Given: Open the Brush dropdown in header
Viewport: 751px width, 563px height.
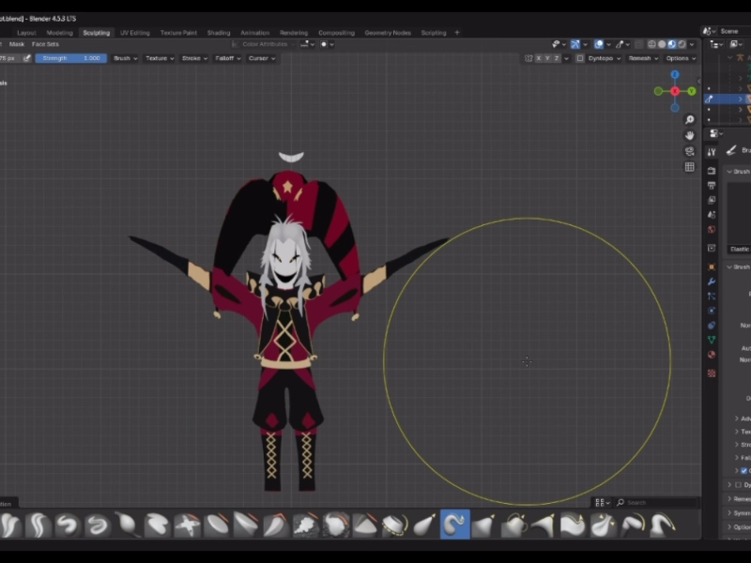Looking at the screenshot, I should pyautogui.click(x=126, y=58).
